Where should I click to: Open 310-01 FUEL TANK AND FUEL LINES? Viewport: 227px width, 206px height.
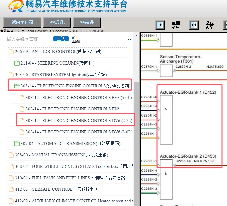[x=71, y=178]
